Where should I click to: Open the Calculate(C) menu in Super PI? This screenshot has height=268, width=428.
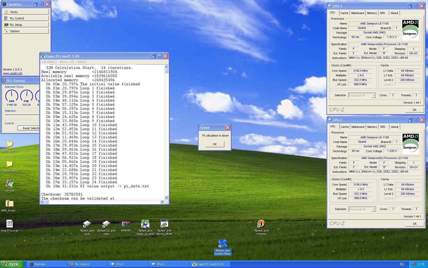click(x=49, y=62)
